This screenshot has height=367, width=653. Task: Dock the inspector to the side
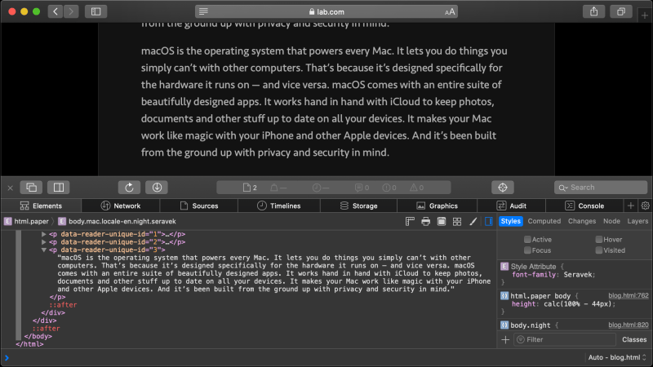pos(58,188)
